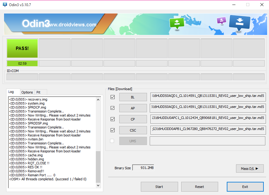Viewport: 269px width, 195px height.
Task: Click the blue download icon in banner
Action: 239,23
